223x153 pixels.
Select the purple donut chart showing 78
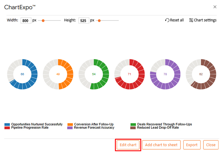[165, 74]
